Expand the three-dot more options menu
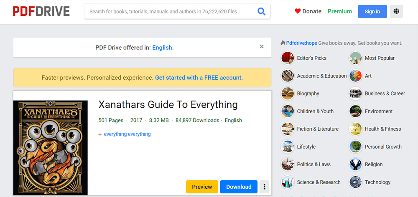The width and height of the screenshot is (418, 197). pyautogui.click(x=264, y=187)
